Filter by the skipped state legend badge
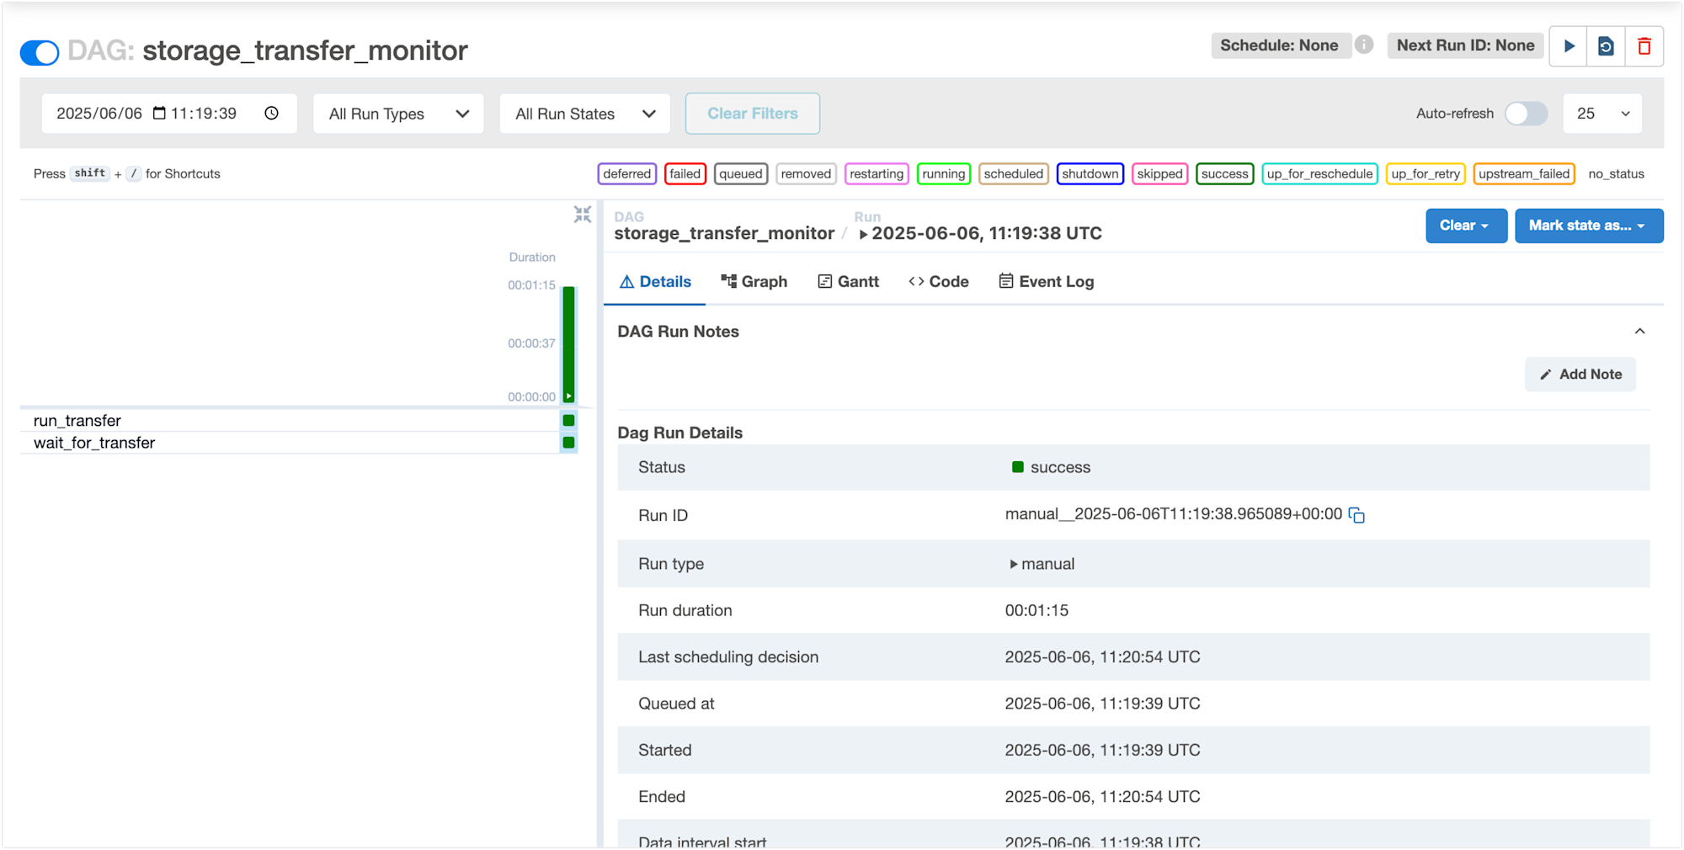The image size is (1684, 850). click(1160, 174)
